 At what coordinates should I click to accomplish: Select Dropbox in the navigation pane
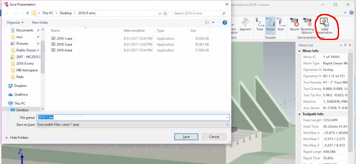[21, 86]
